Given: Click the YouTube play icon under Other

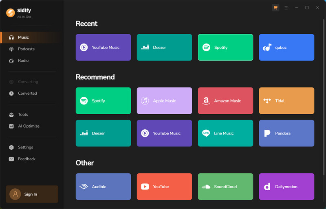Looking at the screenshot, I should [145, 187].
